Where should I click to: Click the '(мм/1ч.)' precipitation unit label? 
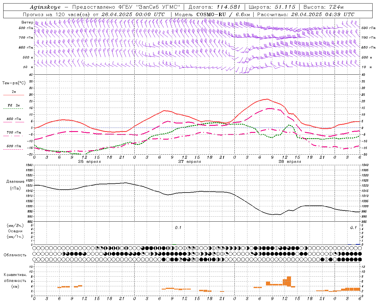pos(15,237)
